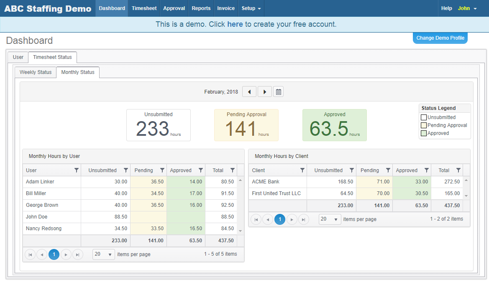
Task: Filter Total column in Monthly Hours by User
Action: click(232, 170)
